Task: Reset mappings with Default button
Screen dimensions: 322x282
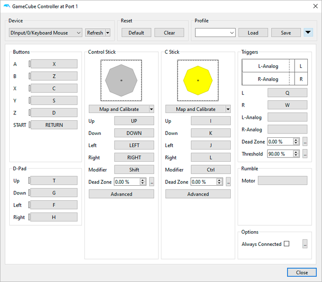Action: pos(136,33)
